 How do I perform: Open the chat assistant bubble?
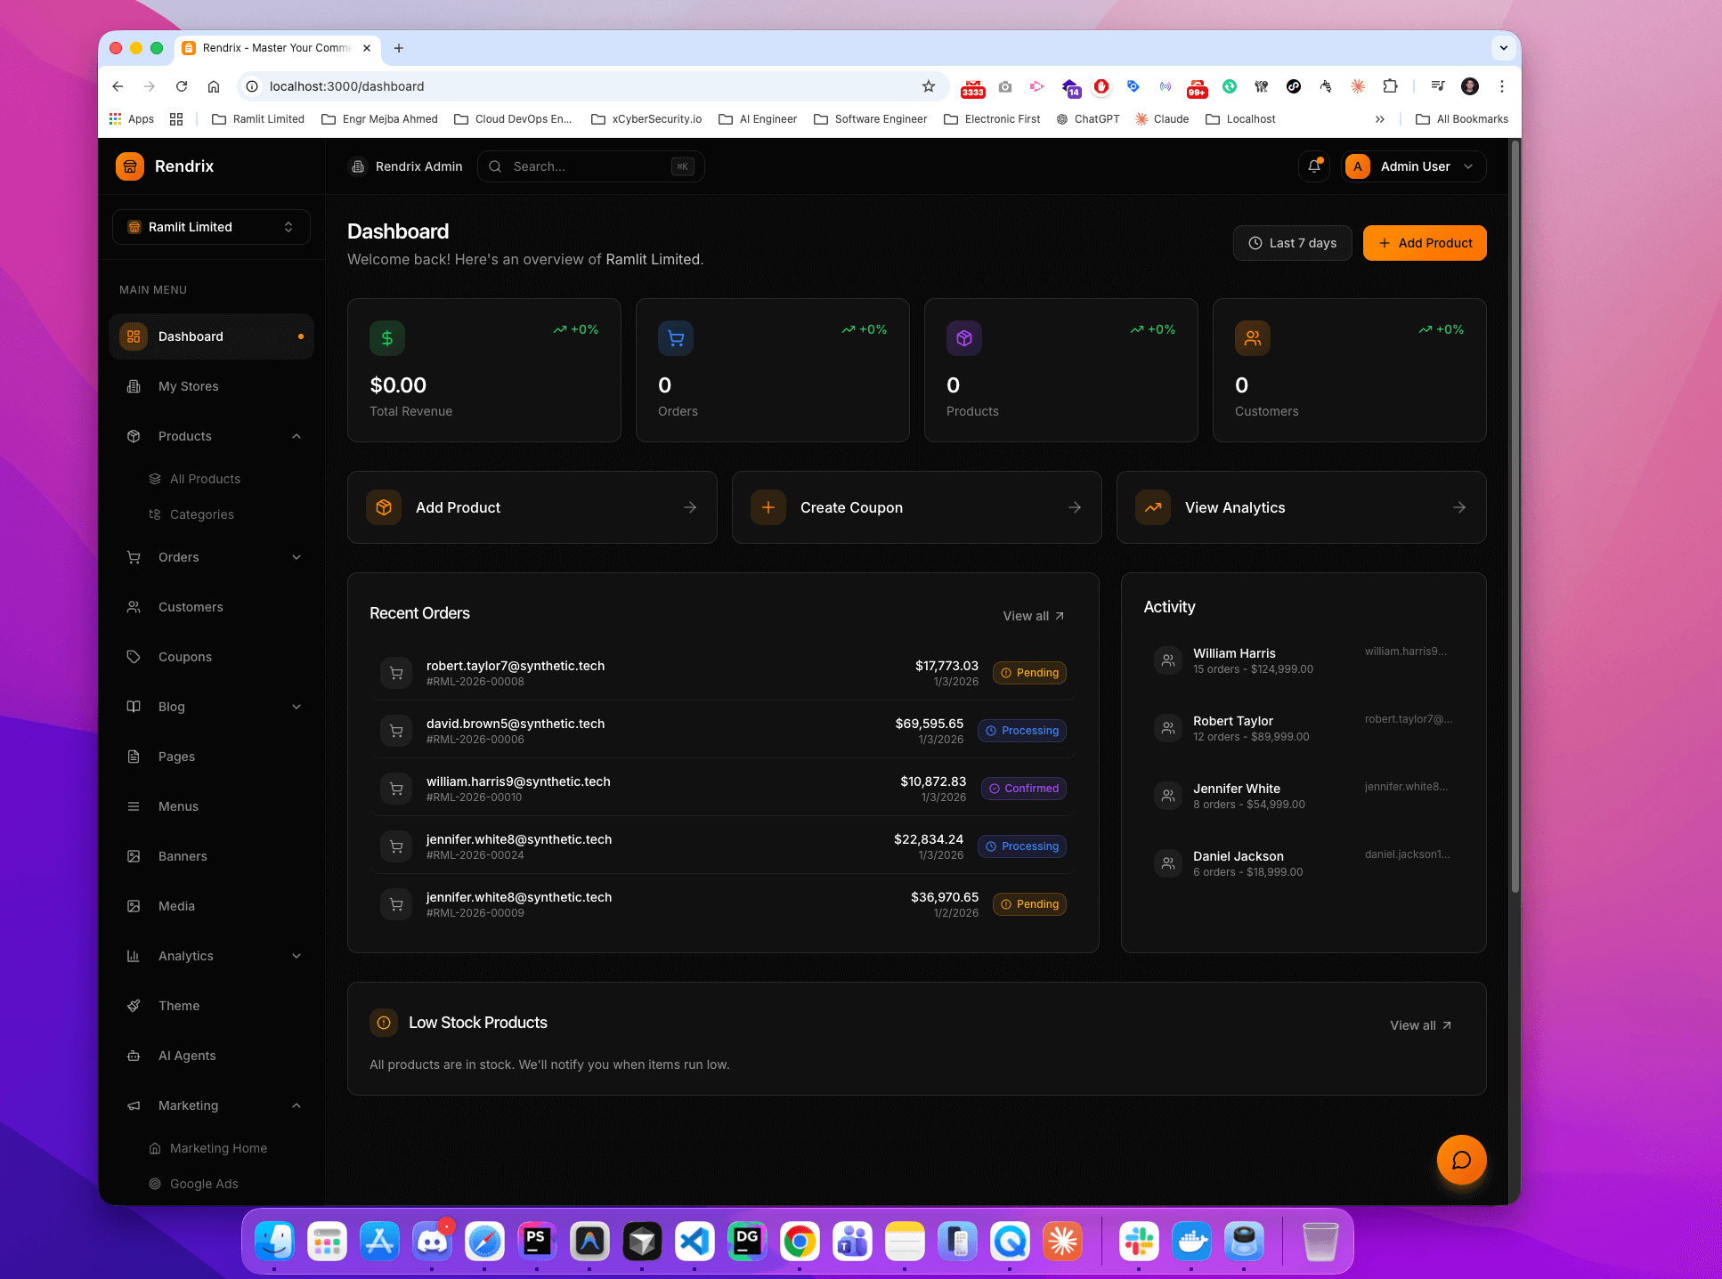pyautogui.click(x=1461, y=1160)
